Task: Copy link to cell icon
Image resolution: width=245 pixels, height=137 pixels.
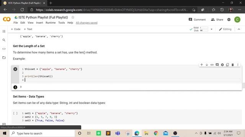Action: pyautogui.click(x=212, y=65)
